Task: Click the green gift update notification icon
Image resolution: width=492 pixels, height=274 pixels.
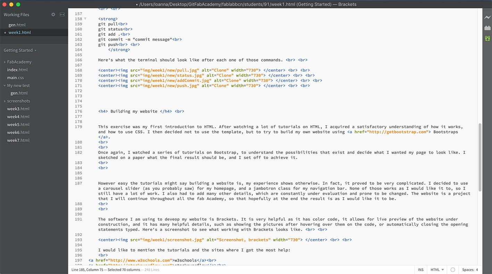Action: tap(487, 38)
